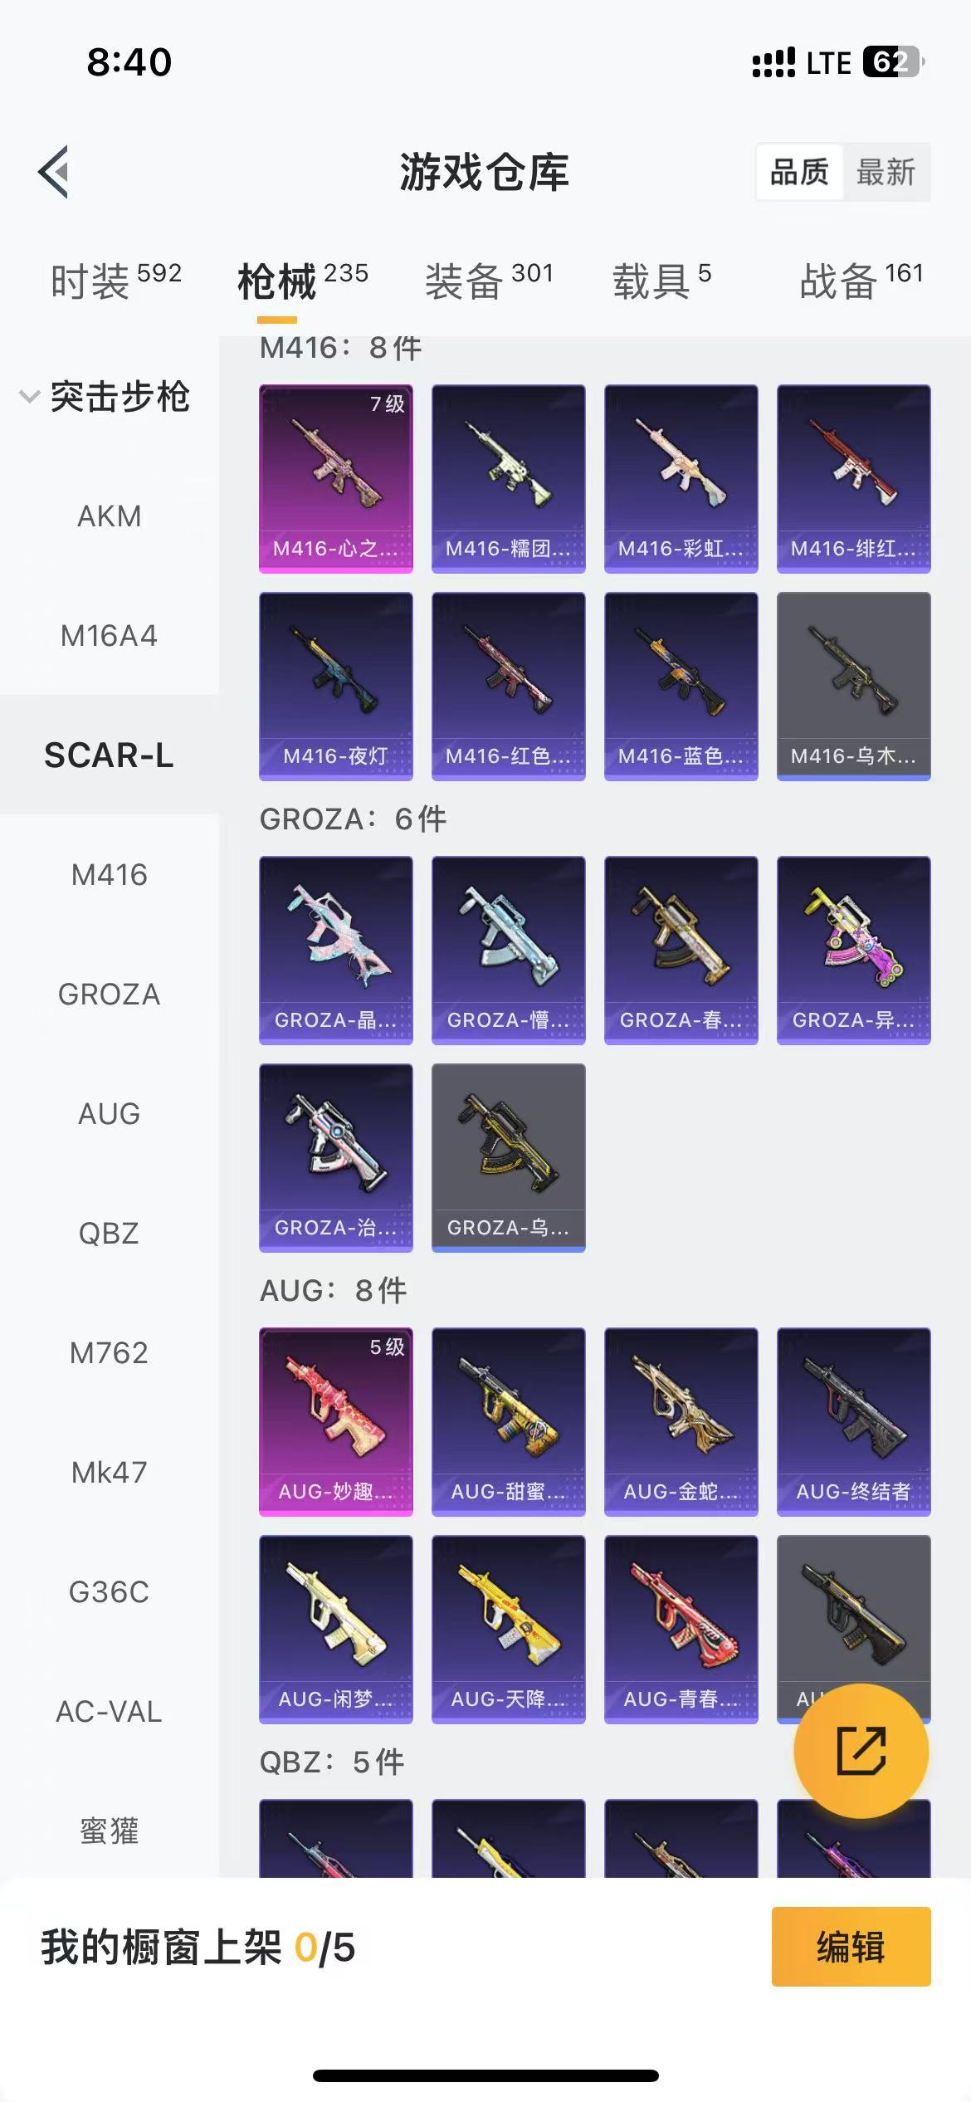Tap the 编辑 button

(851, 1946)
